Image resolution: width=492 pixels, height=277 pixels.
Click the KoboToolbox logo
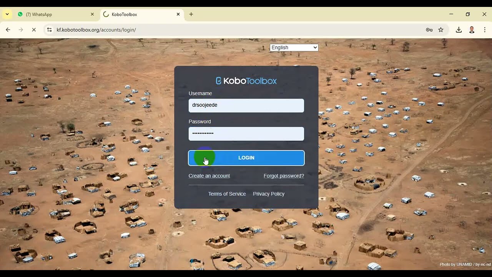click(246, 81)
